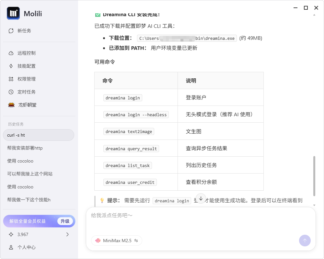
Task: Click 解锁全量会员权益 banner
Action: tap(28, 221)
